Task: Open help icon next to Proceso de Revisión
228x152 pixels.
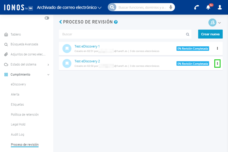Action: [x=116, y=22]
